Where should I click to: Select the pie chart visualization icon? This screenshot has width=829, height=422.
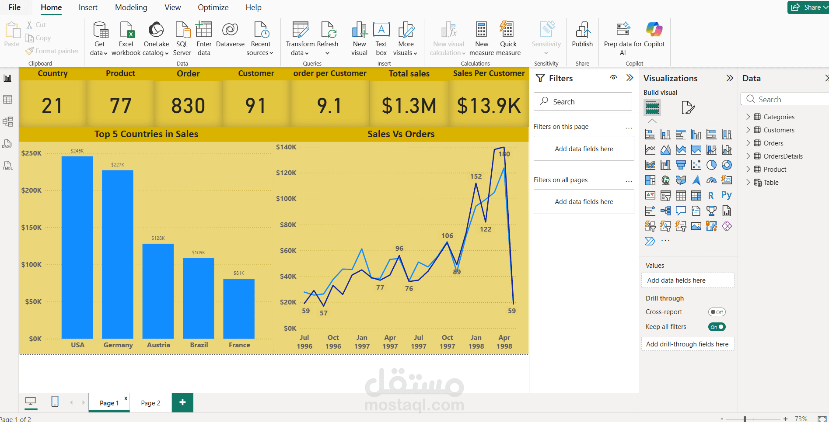[x=711, y=165]
